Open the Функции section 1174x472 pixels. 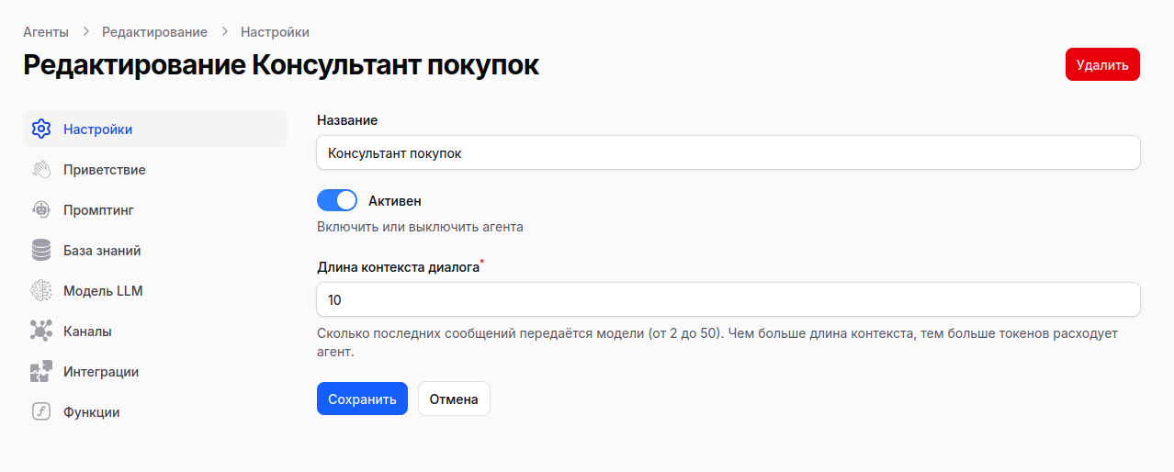click(x=155, y=412)
